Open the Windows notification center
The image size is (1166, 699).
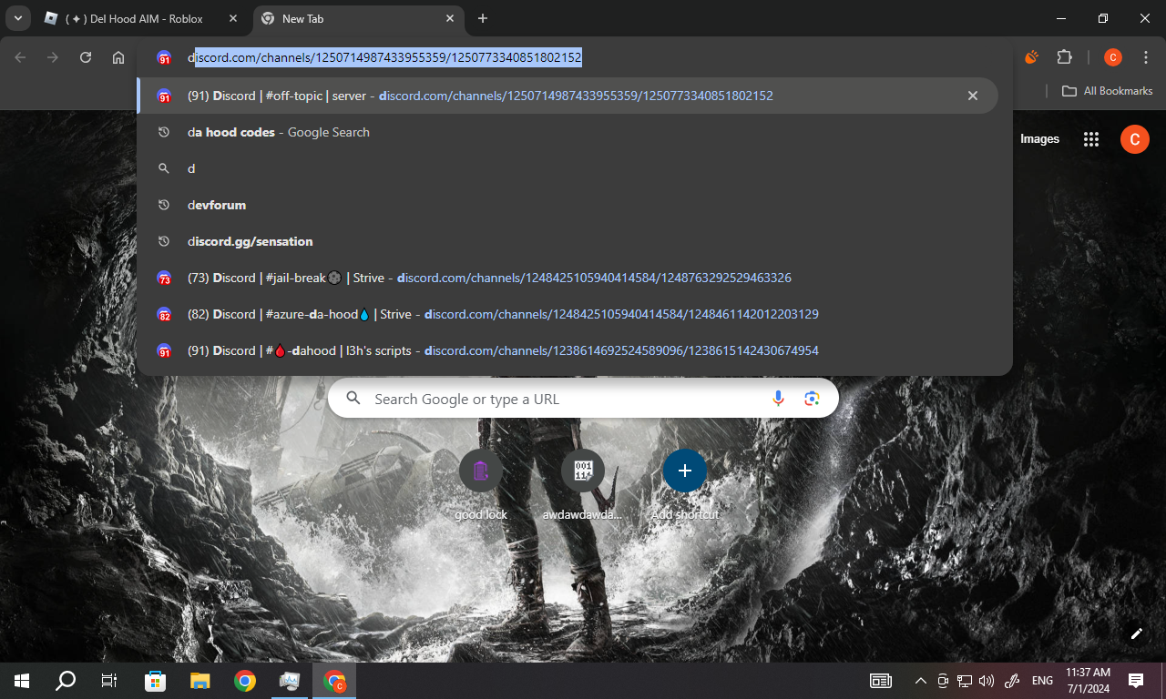(1136, 681)
